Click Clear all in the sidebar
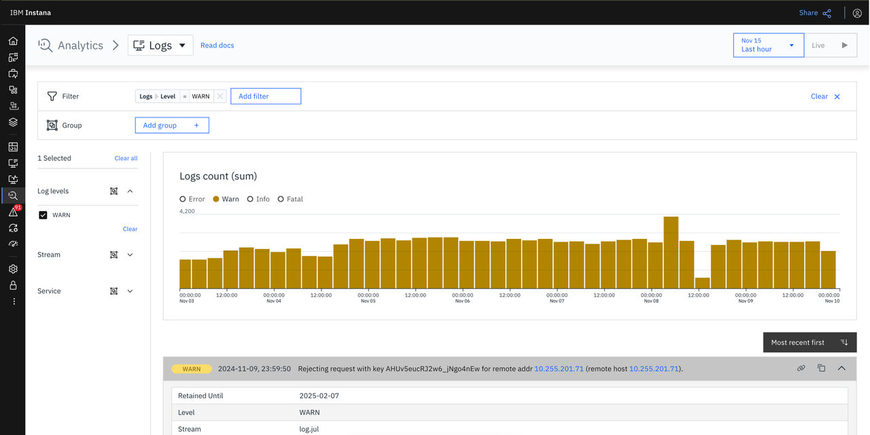This screenshot has height=435, width=870. [x=126, y=158]
